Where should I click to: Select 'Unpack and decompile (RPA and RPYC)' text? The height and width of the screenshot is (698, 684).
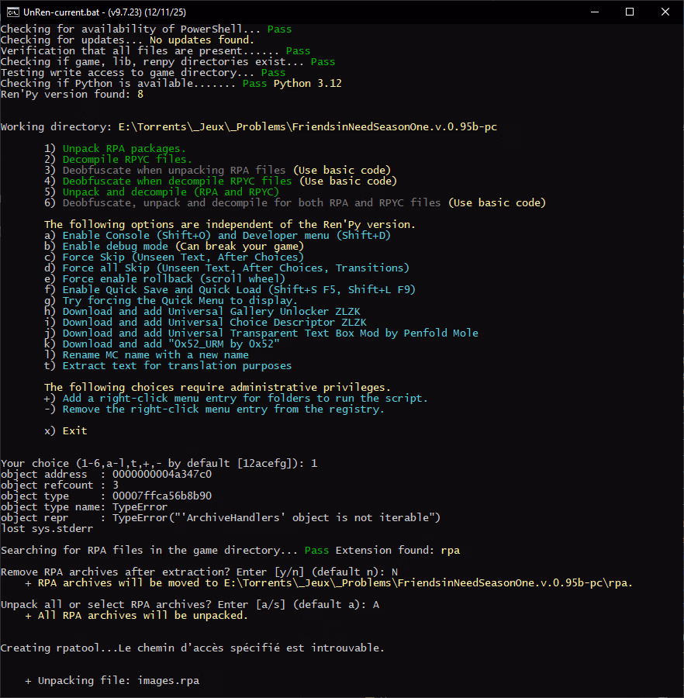click(x=171, y=192)
